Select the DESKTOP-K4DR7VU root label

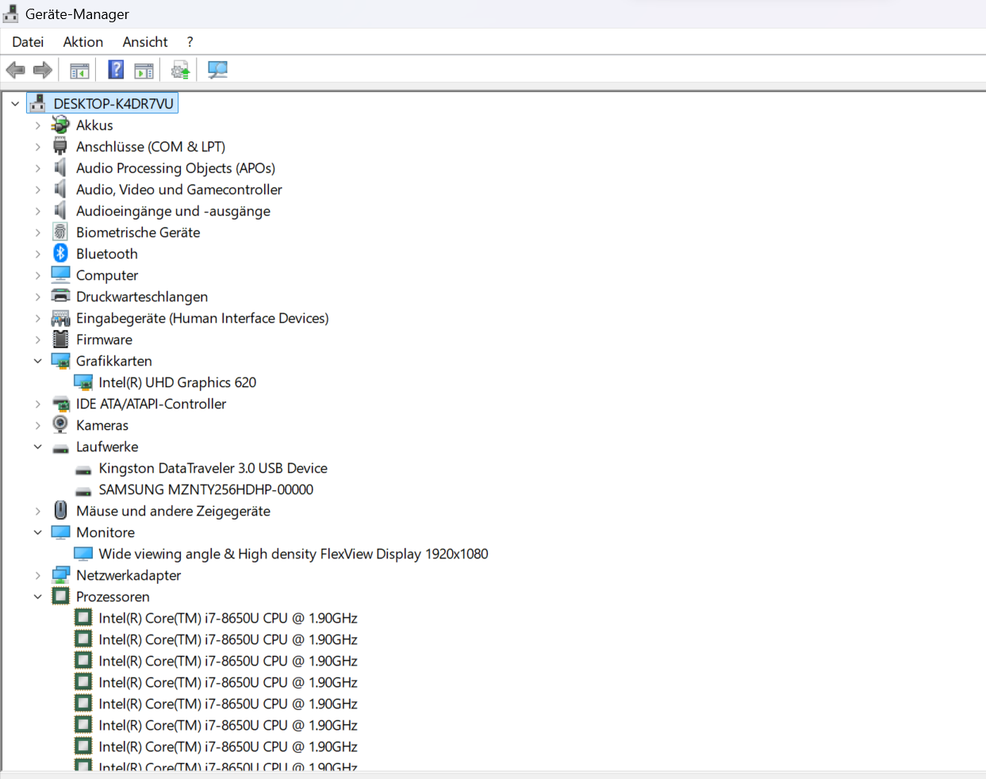pos(113,103)
